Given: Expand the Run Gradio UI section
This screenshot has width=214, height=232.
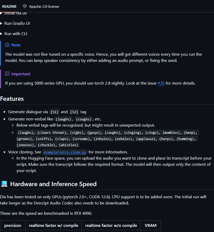Looking at the screenshot, I should click(x=15, y=23).
